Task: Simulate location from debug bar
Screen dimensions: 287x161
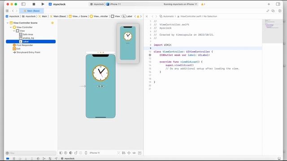Action: [x=56, y=158]
